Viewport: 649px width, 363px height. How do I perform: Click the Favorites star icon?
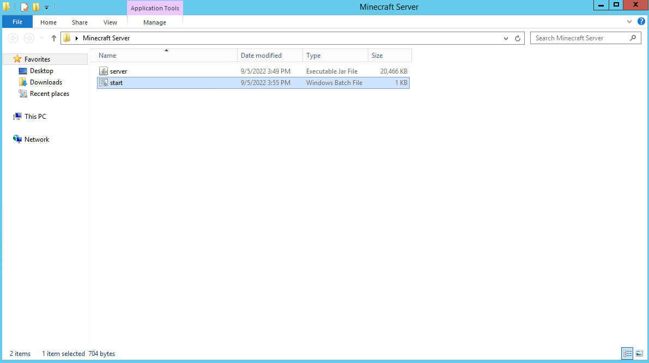click(x=17, y=59)
